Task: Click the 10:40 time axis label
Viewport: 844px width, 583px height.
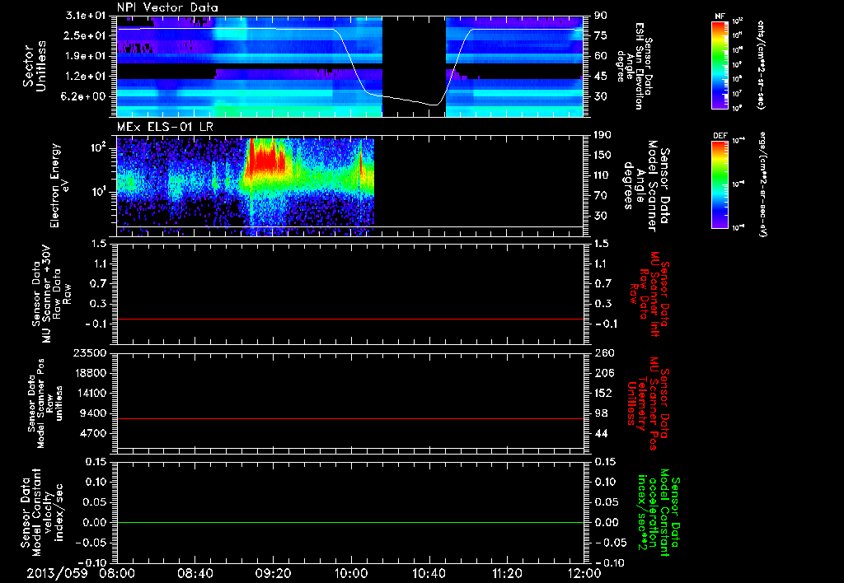Action: point(429,573)
